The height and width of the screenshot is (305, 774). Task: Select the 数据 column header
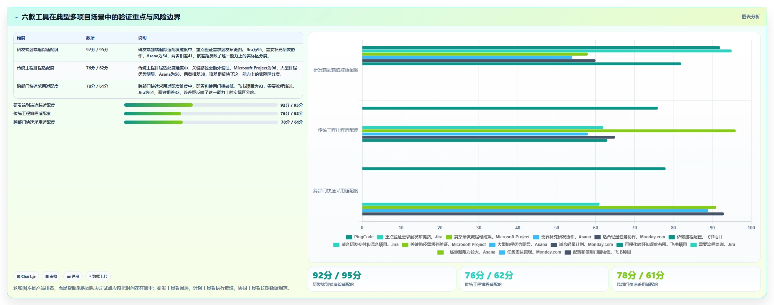(90, 38)
